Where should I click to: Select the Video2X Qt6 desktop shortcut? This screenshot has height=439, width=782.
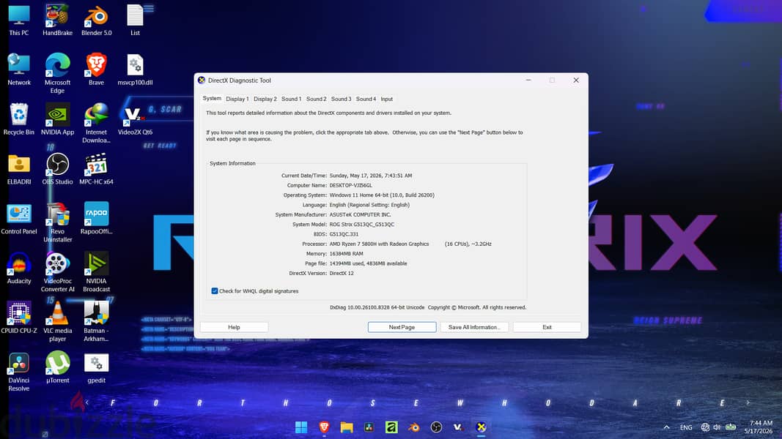click(135, 119)
